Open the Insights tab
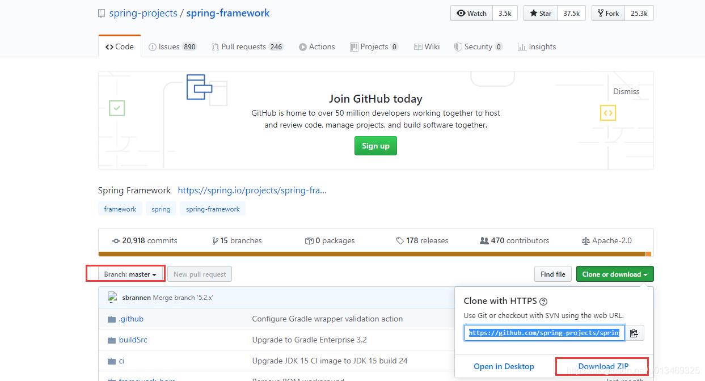705x381 pixels. (x=537, y=47)
